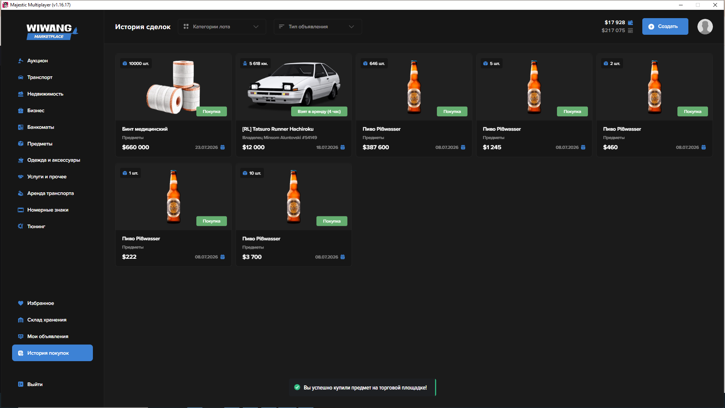Image resolution: width=725 pixels, height=408 pixels.
Task: Click the 646 шт. quantity badge
Action: pos(374,63)
